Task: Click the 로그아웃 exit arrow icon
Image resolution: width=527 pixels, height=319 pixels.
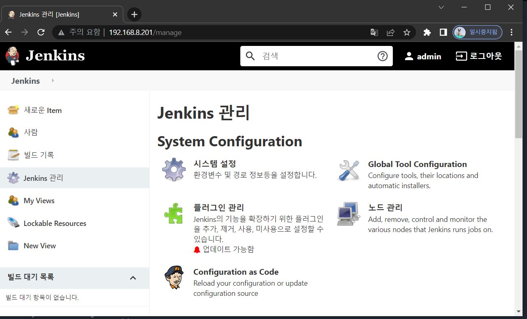Action: click(461, 56)
